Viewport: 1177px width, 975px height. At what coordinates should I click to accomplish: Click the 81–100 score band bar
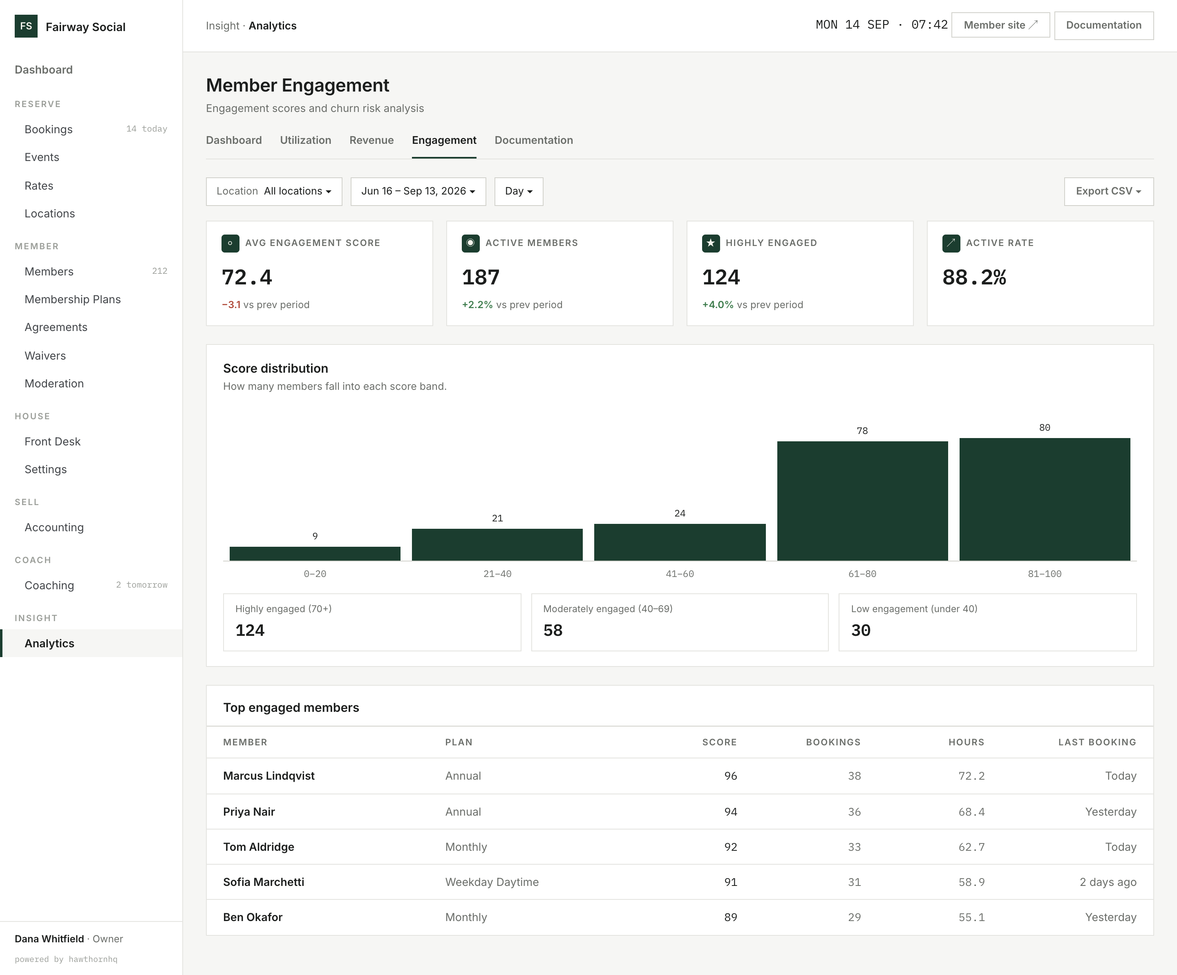[1045, 499]
